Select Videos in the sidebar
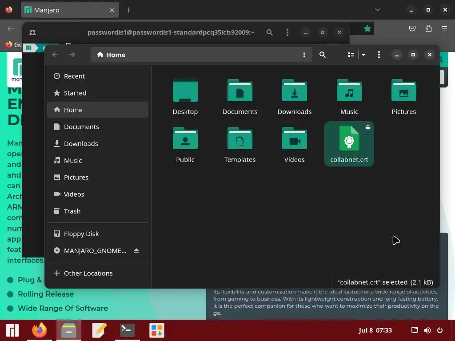Image resolution: width=455 pixels, height=341 pixels. [98, 194]
